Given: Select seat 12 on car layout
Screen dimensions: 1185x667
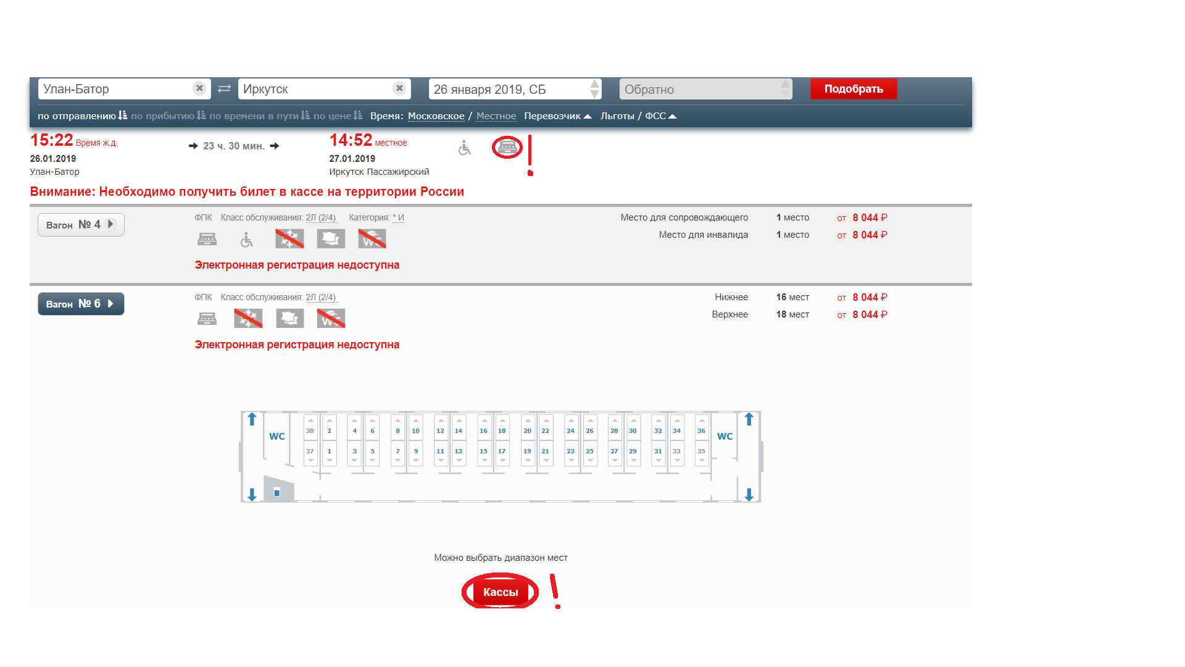Looking at the screenshot, I should point(440,430).
